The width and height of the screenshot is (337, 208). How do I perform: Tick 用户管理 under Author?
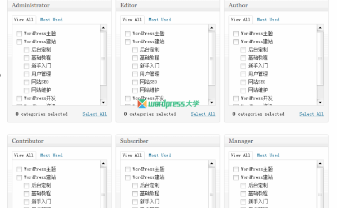click(243, 74)
